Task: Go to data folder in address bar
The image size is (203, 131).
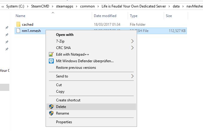Action: [176, 6]
